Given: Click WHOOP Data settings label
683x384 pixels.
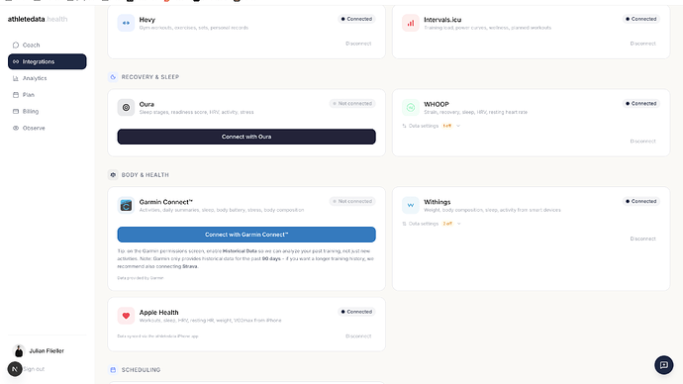Looking at the screenshot, I should coord(424,126).
